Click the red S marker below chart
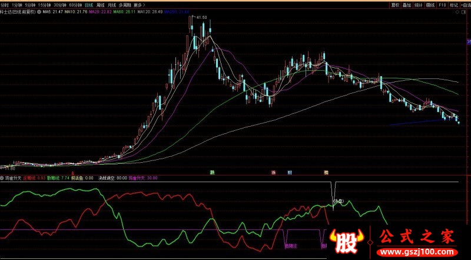 [72, 173]
